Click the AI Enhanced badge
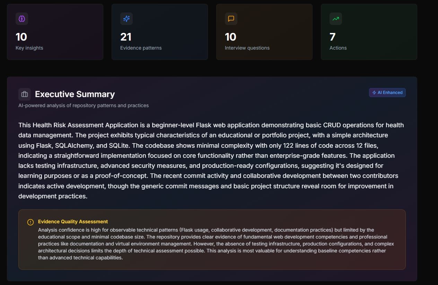 point(387,93)
